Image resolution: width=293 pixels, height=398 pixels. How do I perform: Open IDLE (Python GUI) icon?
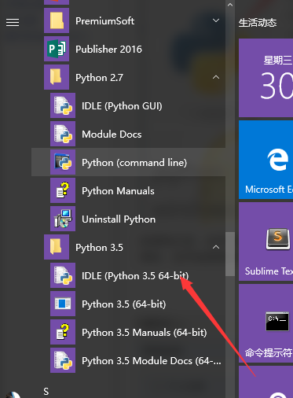pos(63,105)
